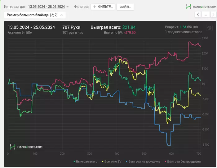217x168 pixels.
Task: Click the Фильтры label
Action: point(82,7)
